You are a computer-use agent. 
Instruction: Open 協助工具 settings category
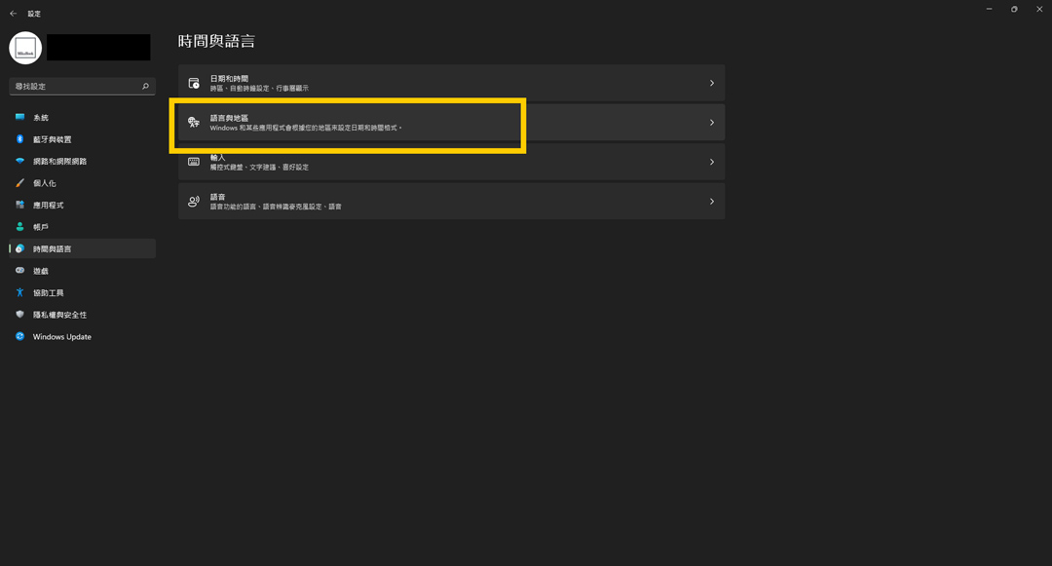(x=49, y=293)
